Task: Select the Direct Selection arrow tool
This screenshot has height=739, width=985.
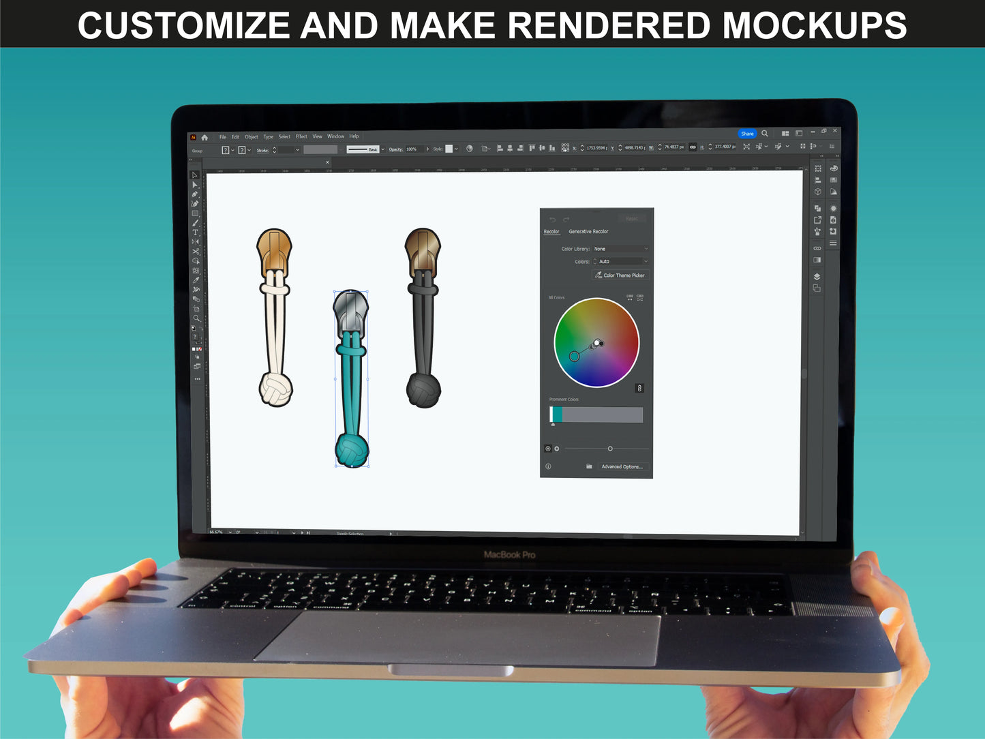Action: 195,185
